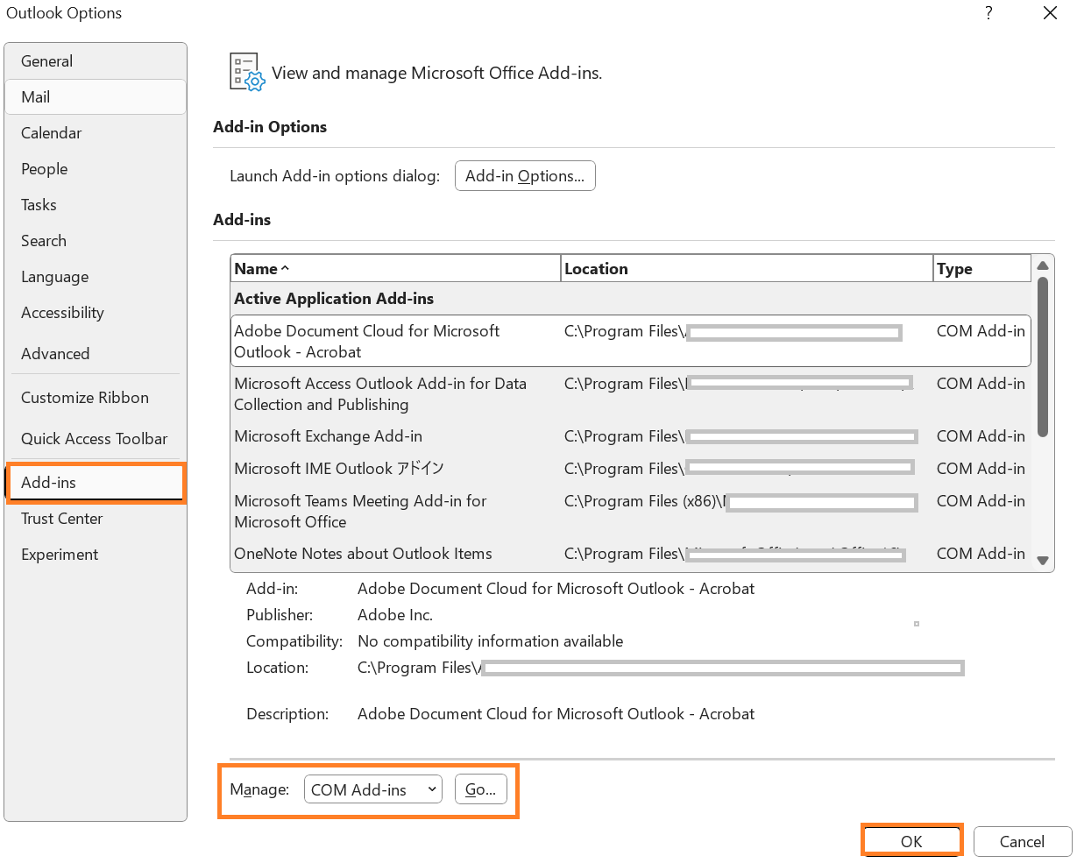Select Customize Ribbon in the sidebar
Viewport: 1077px width, 863px height.
click(96, 398)
